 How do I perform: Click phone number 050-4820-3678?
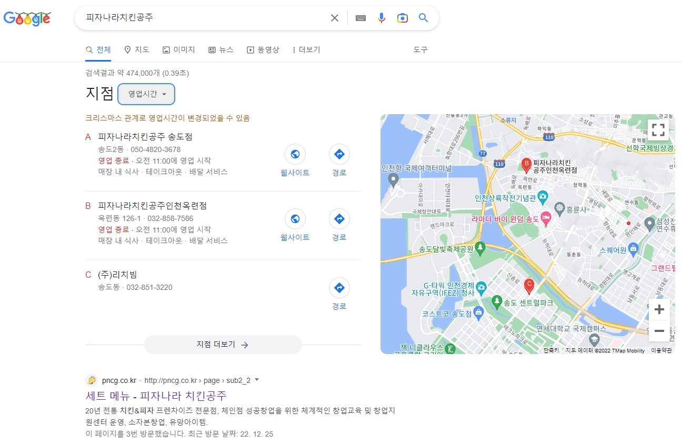click(155, 149)
